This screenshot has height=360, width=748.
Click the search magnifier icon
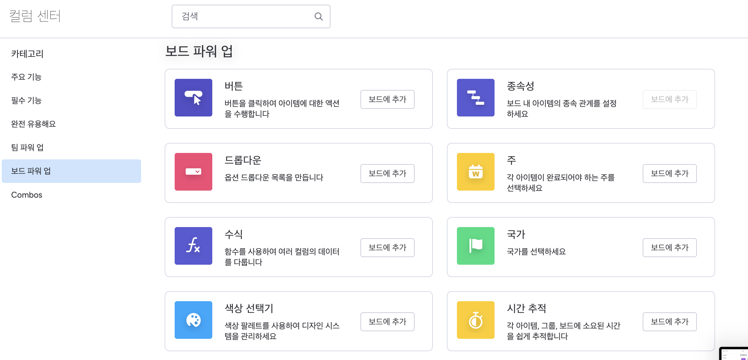point(318,16)
